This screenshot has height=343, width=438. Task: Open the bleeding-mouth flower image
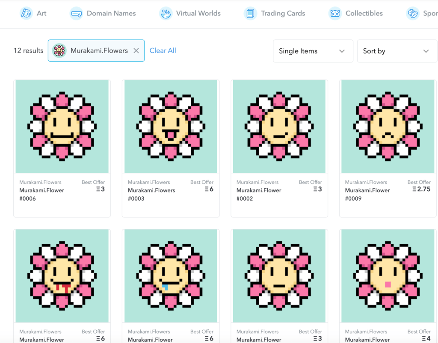pyautogui.click(x=62, y=276)
